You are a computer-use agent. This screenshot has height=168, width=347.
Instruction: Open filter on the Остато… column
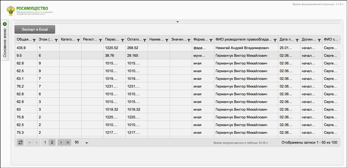pos(145,40)
